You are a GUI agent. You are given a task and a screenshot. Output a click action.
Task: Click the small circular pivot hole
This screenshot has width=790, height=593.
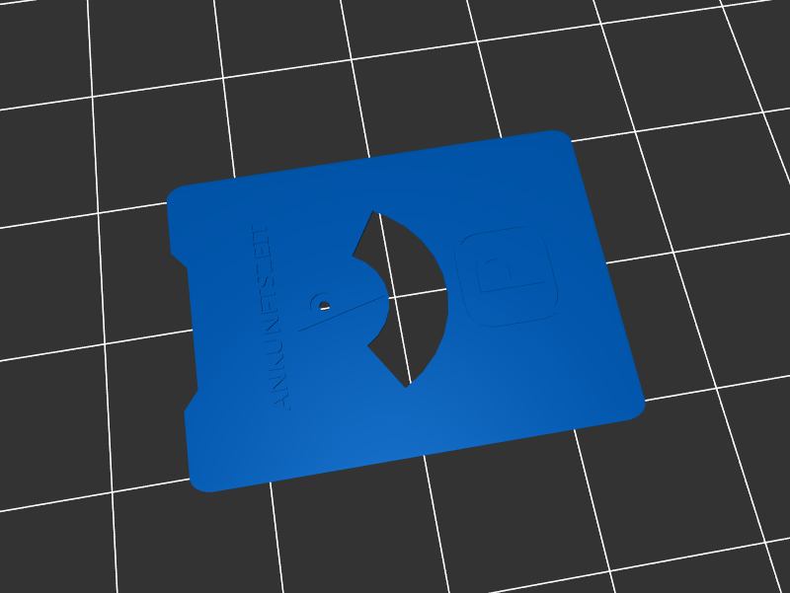323,304
